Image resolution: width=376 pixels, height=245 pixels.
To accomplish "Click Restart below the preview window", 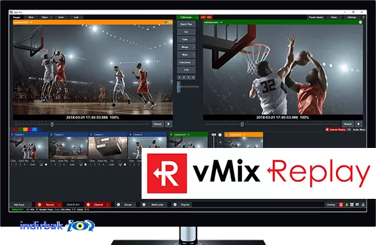I will 158,124.
